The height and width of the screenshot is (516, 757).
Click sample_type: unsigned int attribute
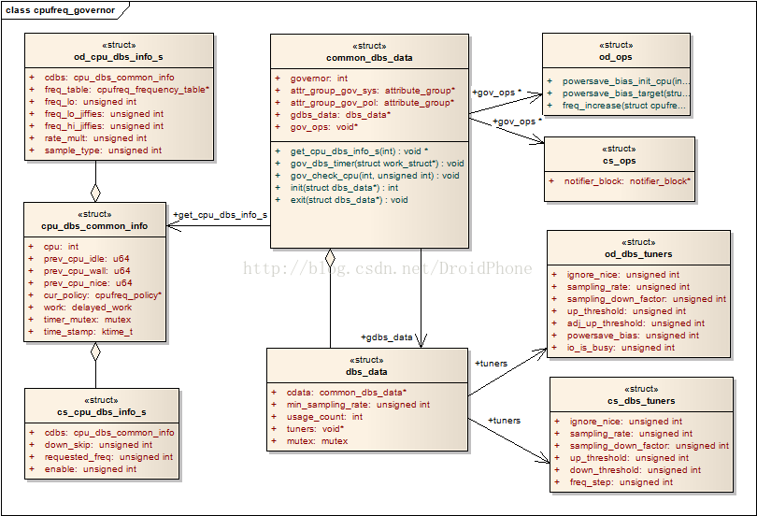coord(104,150)
